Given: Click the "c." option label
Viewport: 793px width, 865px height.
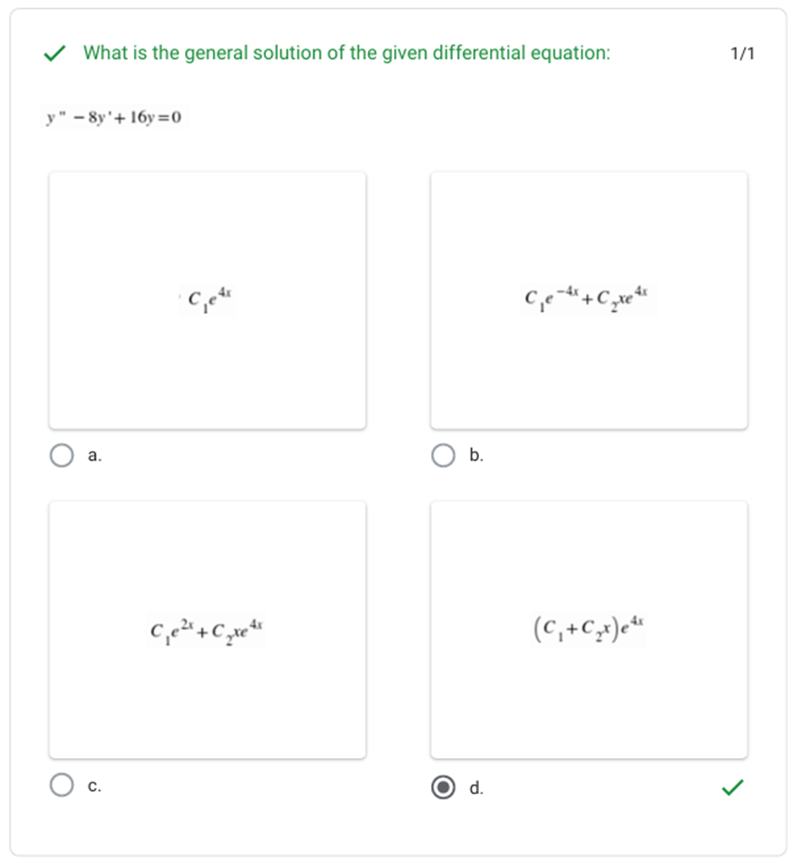Looking at the screenshot, I should pyautogui.click(x=95, y=786).
